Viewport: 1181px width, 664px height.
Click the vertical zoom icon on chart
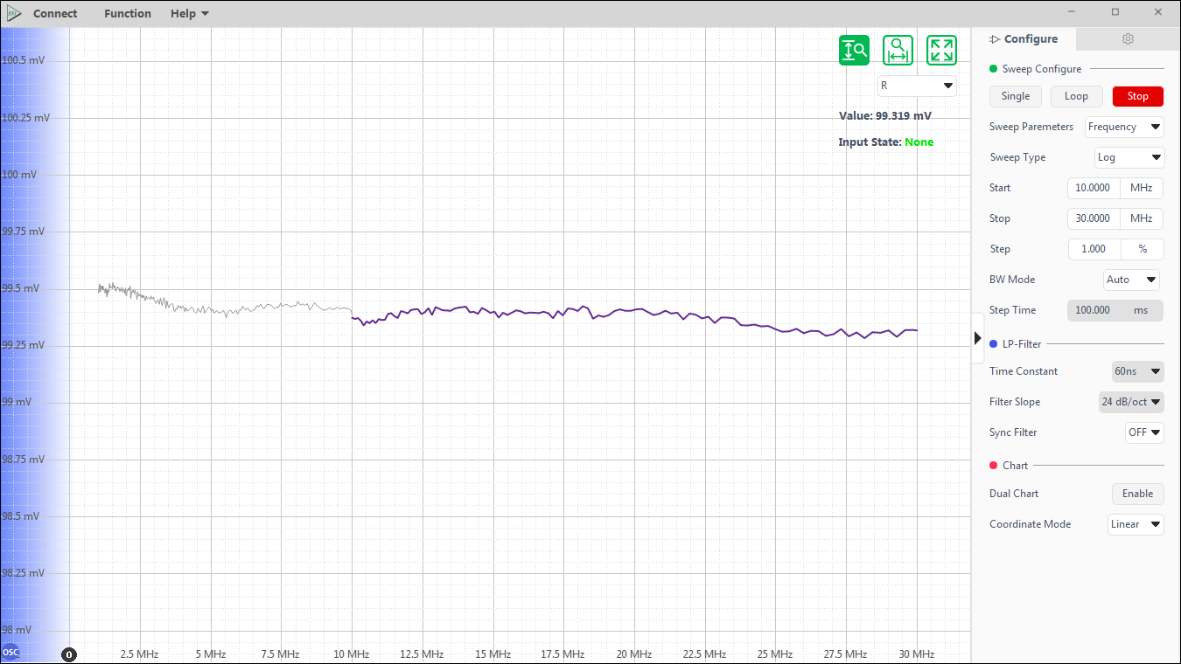click(x=854, y=51)
